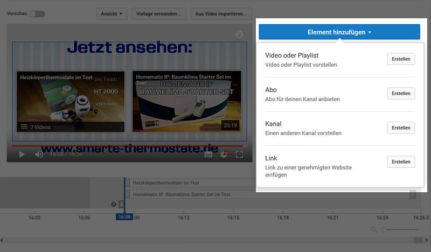Expand the Element hinzufügen dropdown
The image size is (431, 252).
[x=339, y=32]
